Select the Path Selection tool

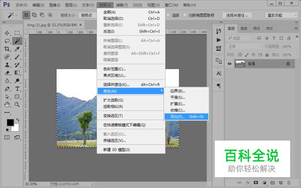pyautogui.click(x=7, y=97)
